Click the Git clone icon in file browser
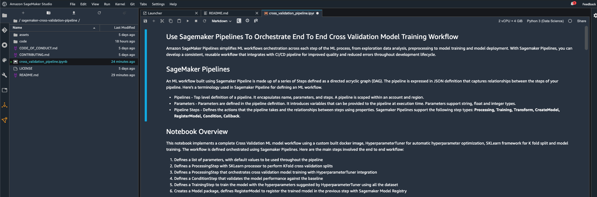This screenshot has width=597, height=197. (124, 13)
